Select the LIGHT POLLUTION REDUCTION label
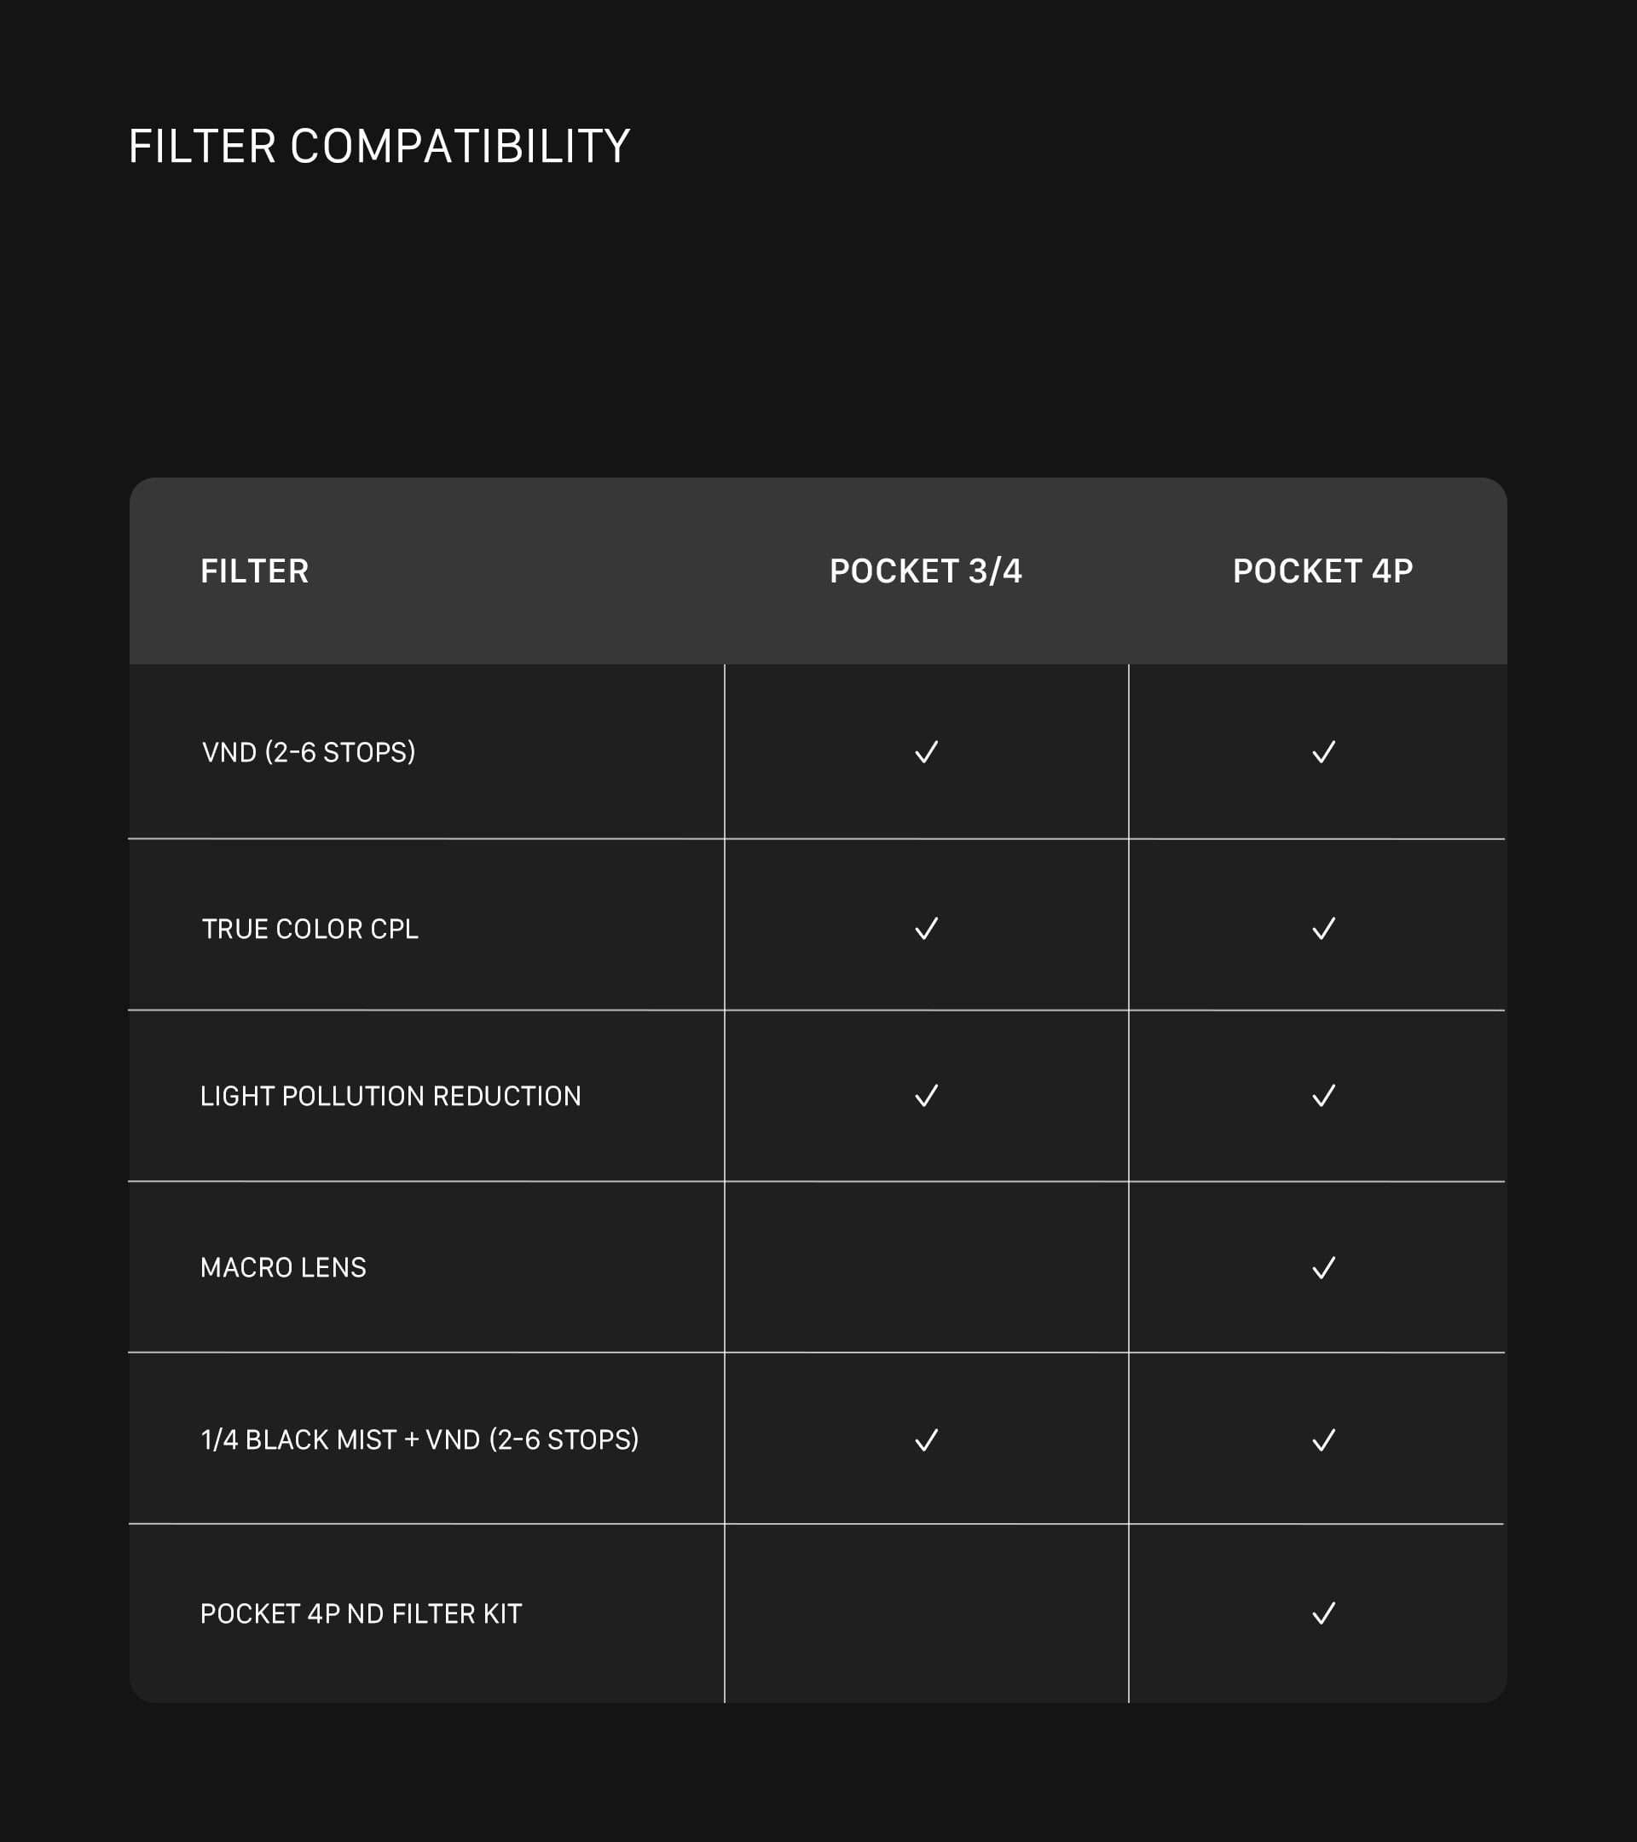 click(x=390, y=1095)
